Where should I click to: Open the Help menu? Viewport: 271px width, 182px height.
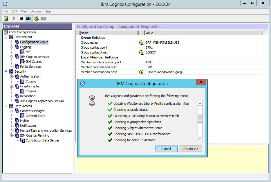pos(48,11)
